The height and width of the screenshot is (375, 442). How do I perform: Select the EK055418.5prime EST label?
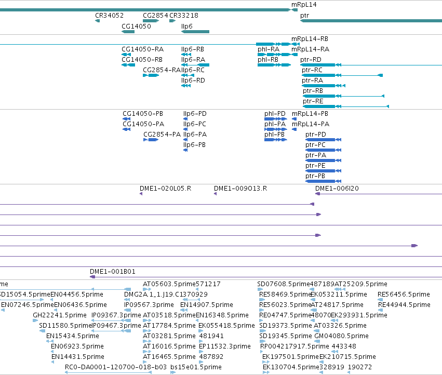[x=226, y=326]
